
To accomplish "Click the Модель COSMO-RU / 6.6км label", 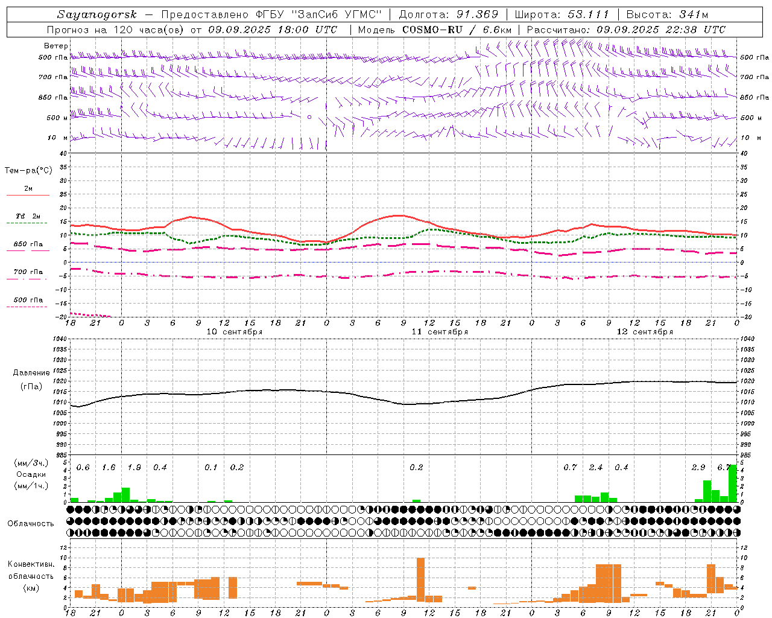I will coord(435,30).
